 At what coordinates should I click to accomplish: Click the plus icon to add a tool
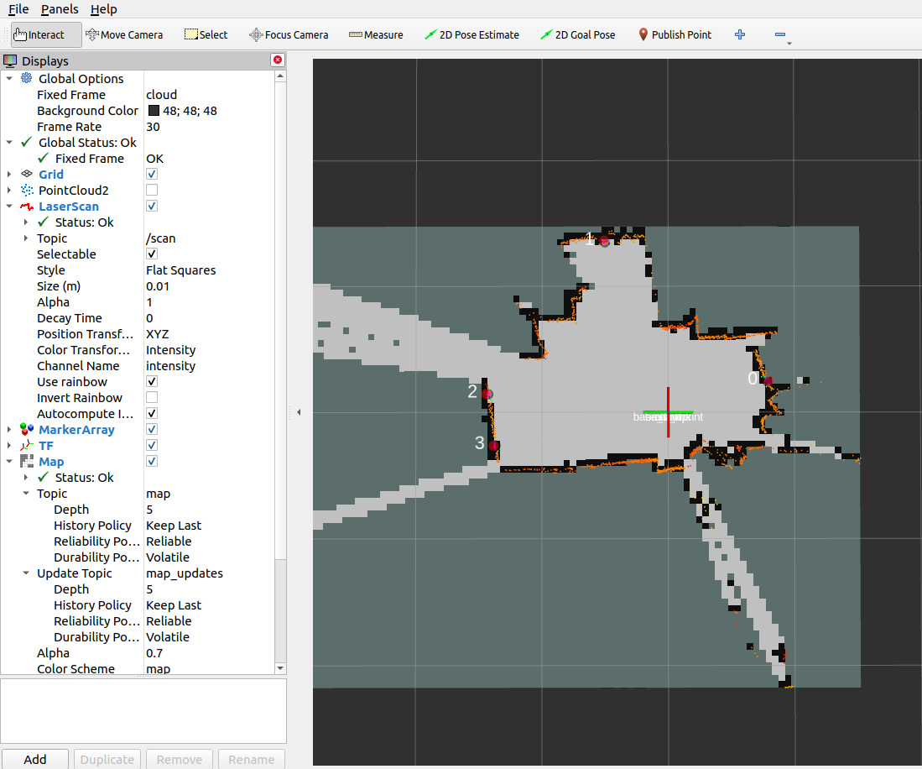coord(739,34)
